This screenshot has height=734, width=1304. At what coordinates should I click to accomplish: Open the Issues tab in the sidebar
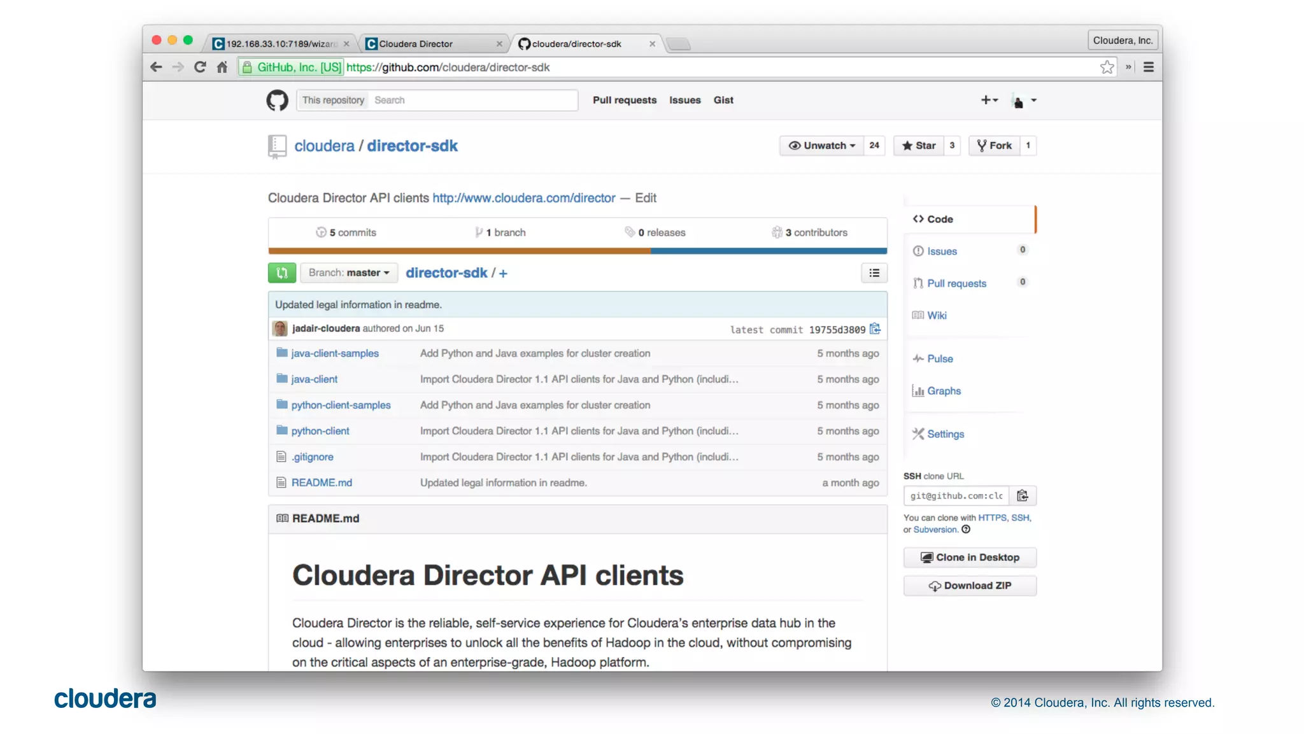pos(970,251)
